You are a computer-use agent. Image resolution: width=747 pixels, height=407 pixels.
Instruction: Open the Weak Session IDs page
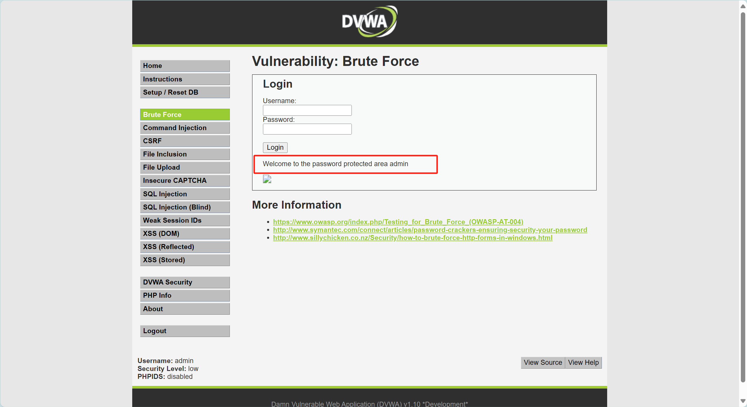pyautogui.click(x=185, y=220)
